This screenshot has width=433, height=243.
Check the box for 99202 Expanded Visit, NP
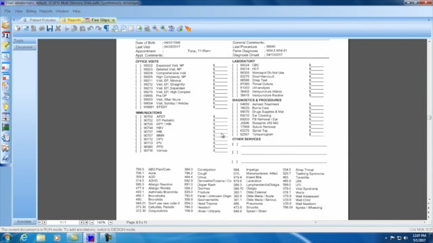click(x=138, y=65)
